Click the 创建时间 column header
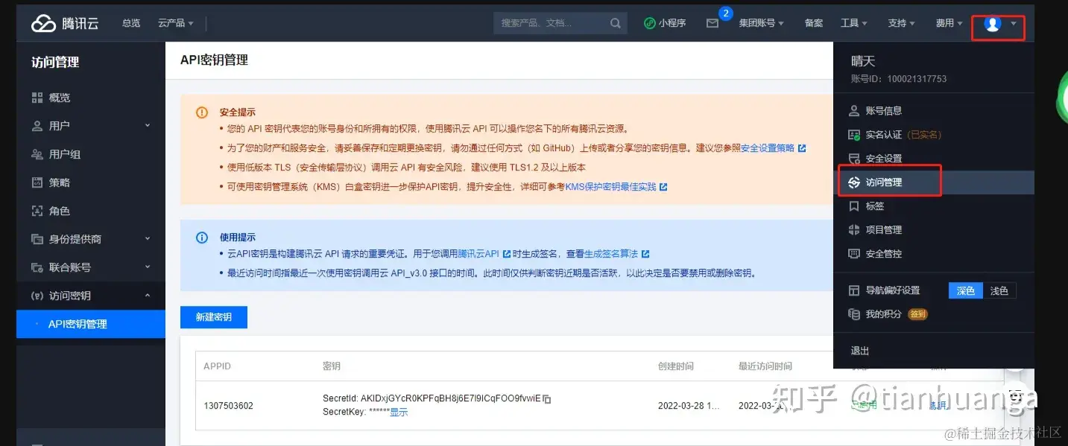1068x446 pixels. coord(676,366)
